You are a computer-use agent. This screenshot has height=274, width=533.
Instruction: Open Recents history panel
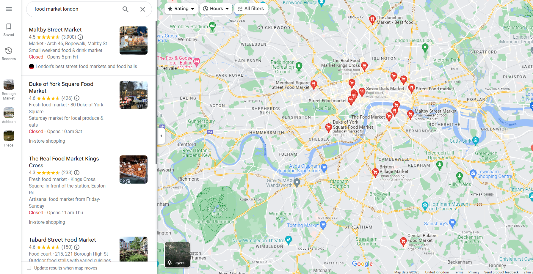tap(9, 54)
